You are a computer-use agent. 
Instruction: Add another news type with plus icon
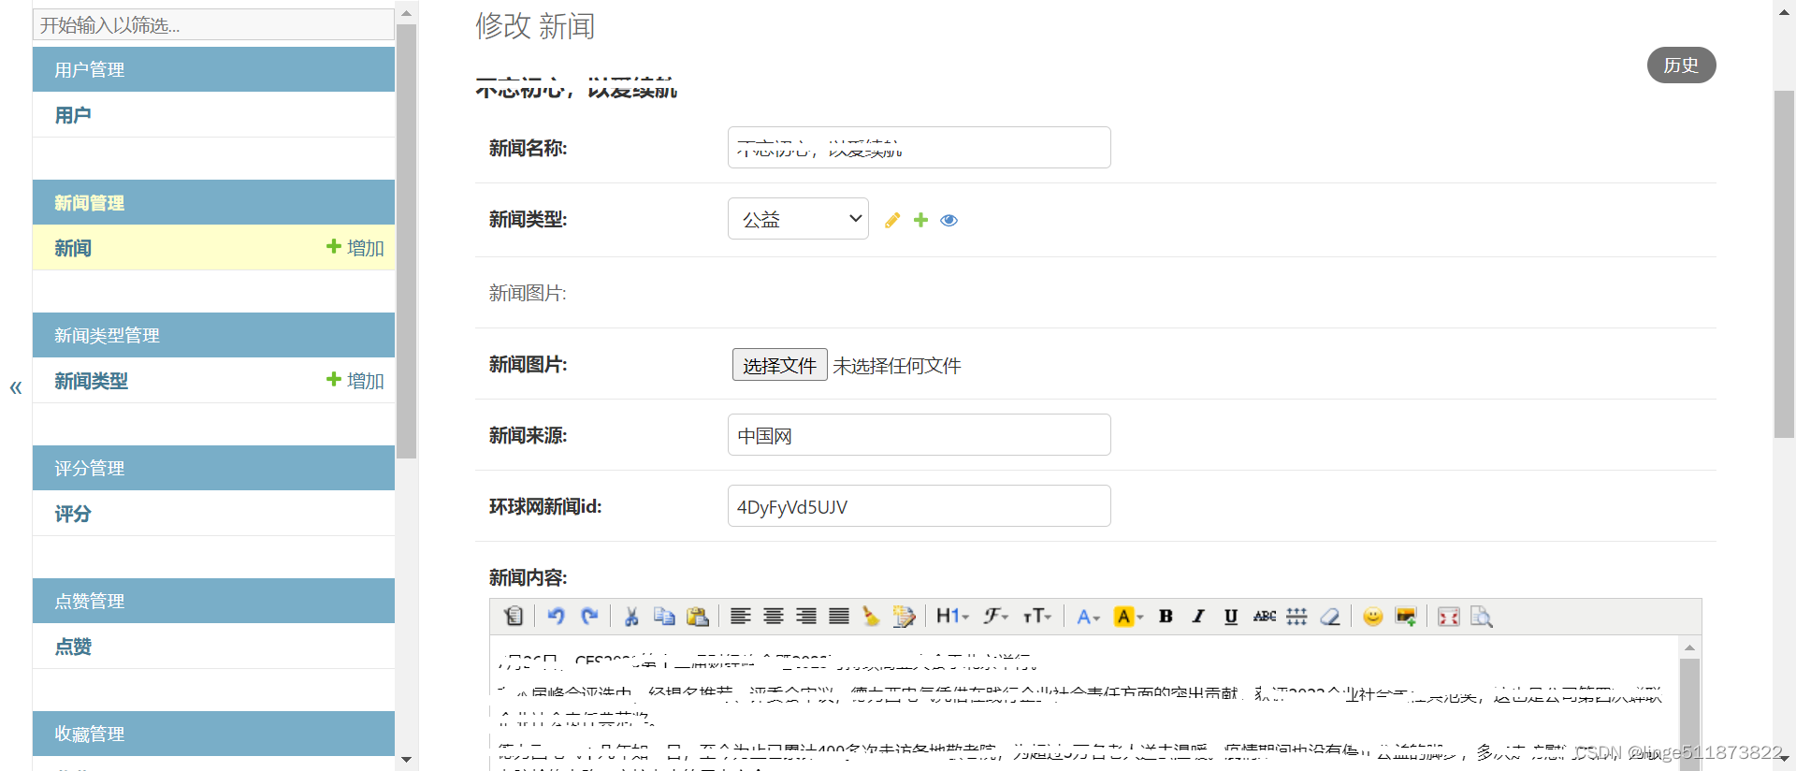[x=921, y=220]
